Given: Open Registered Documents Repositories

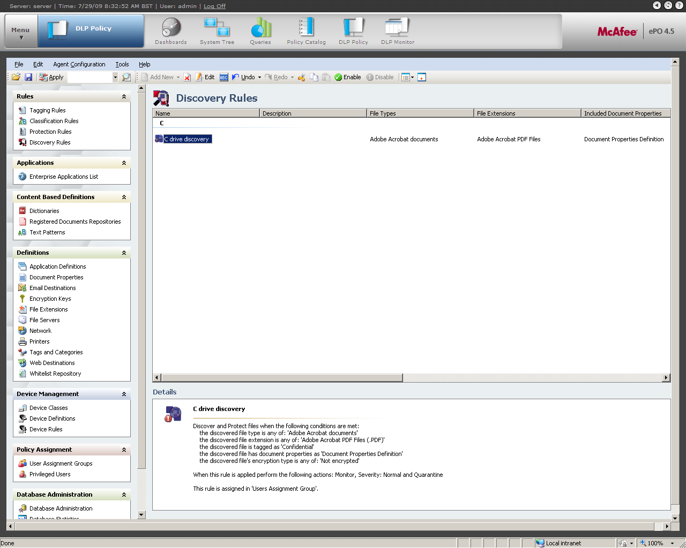Looking at the screenshot, I should [x=75, y=222].
